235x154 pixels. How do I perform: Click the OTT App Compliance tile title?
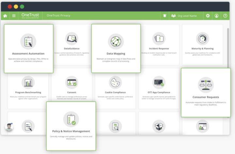point(159,92)
